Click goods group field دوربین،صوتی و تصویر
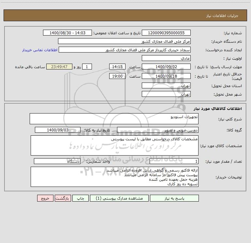Viewport: 251px width, 243px height. (158, 130)
